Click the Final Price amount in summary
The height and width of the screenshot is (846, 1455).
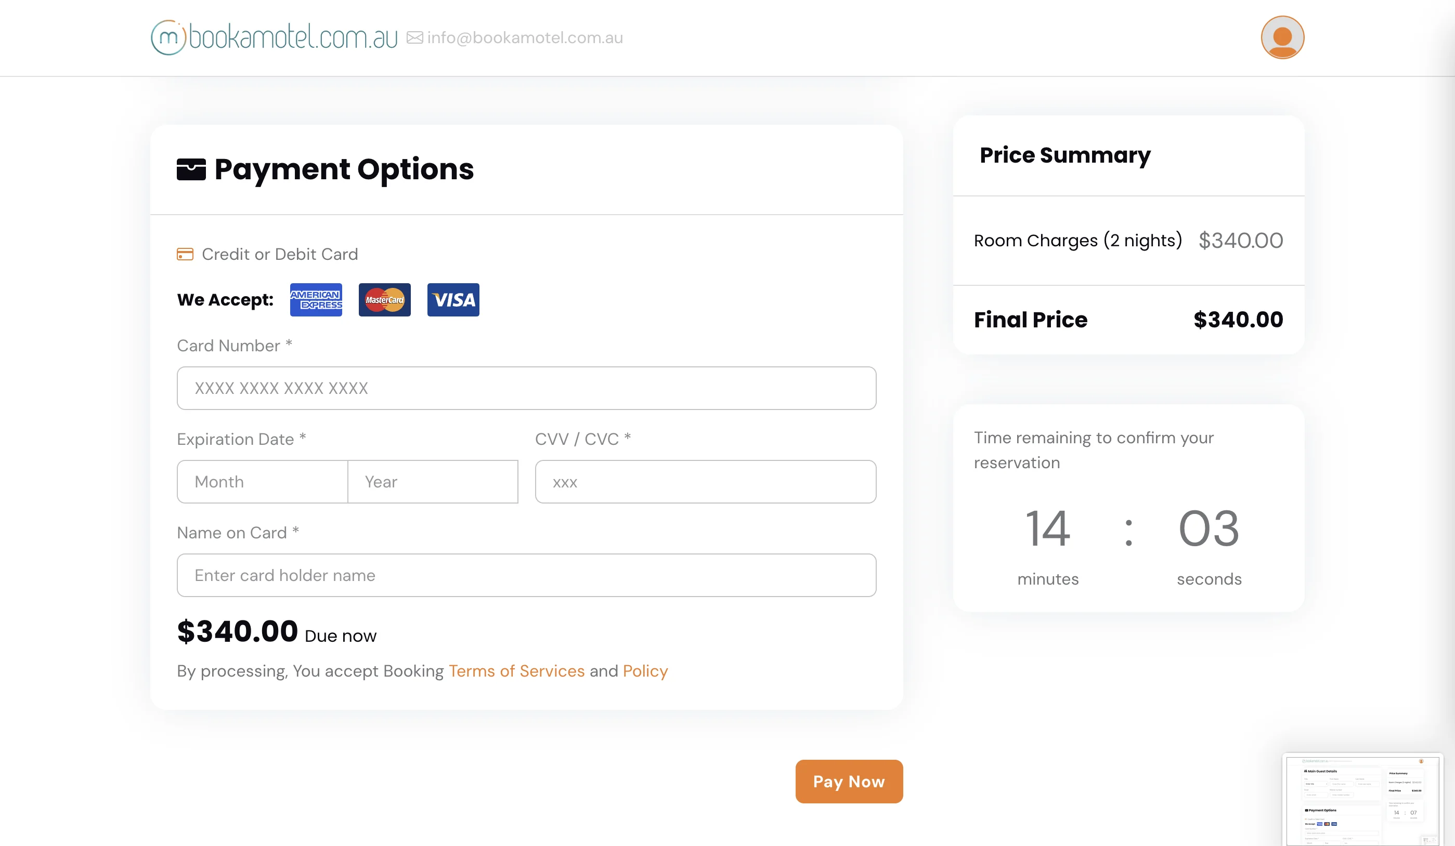(1238, 319)
